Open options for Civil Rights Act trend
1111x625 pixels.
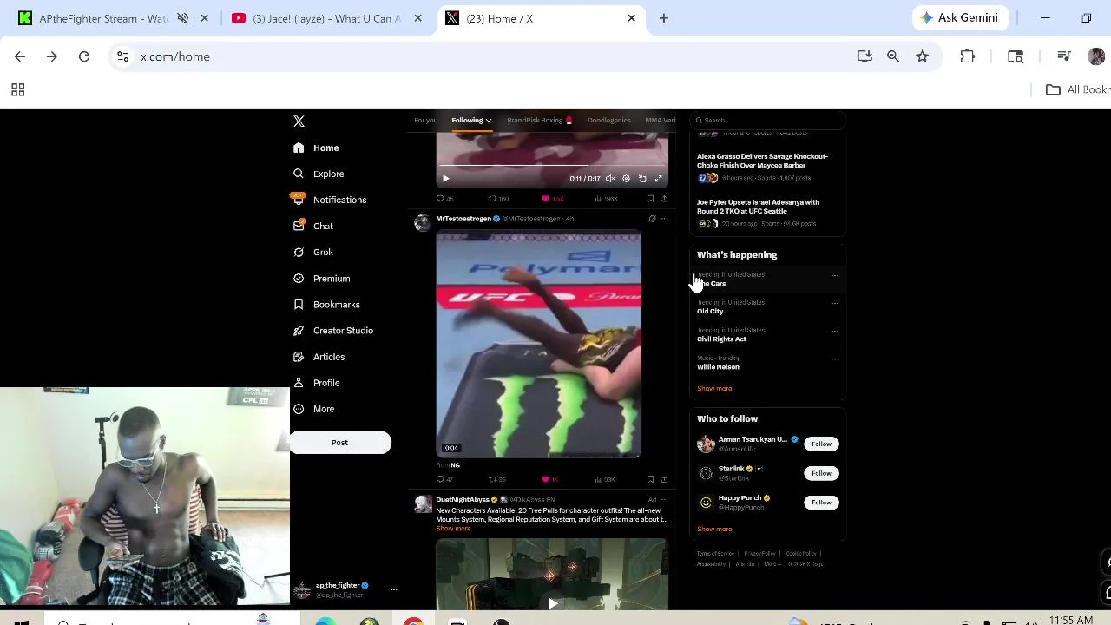point(835,331)
